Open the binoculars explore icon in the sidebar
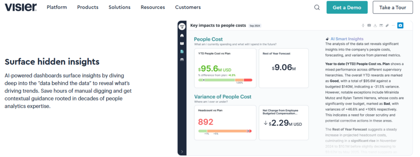Viewport: 420px width, 157px height. point(182,60)
